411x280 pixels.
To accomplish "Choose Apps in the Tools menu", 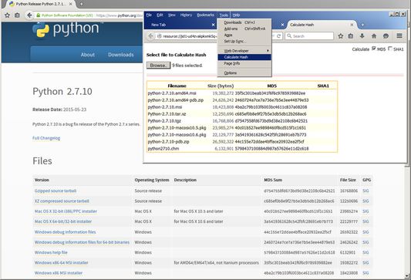I will (x=244, y=35).
